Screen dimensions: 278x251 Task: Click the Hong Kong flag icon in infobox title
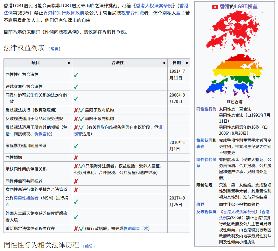pos(215,7)
